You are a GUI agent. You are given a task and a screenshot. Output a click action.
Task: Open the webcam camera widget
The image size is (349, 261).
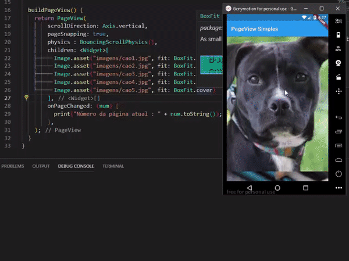(339, 63)
